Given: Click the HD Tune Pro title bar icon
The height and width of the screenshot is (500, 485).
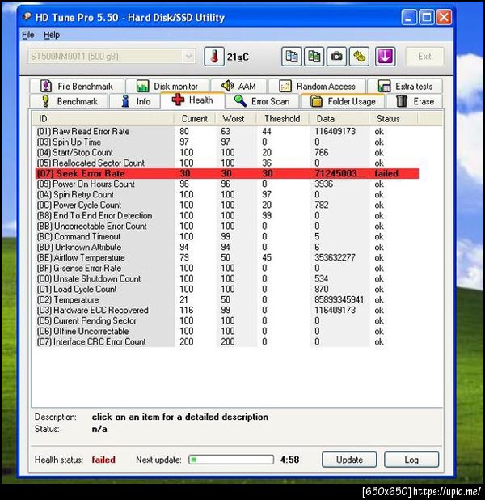Looking at the screenshot, I should 27,16.
